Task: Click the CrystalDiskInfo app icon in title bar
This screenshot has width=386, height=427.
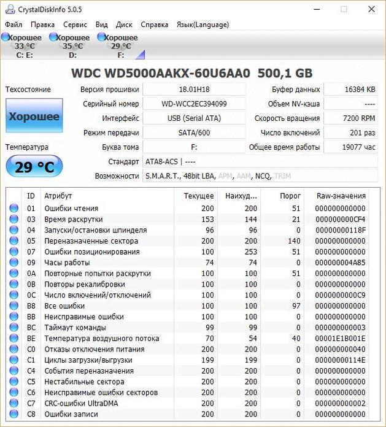Action: click(x=10, y=9)
